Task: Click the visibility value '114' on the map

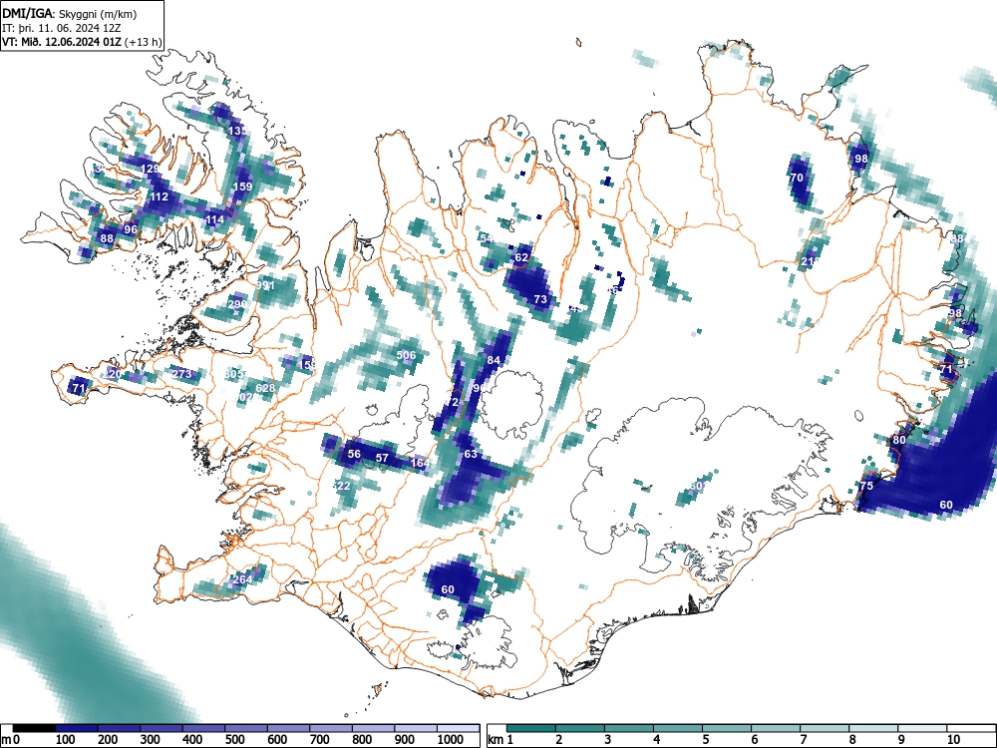Action: (x=215, y=220)
